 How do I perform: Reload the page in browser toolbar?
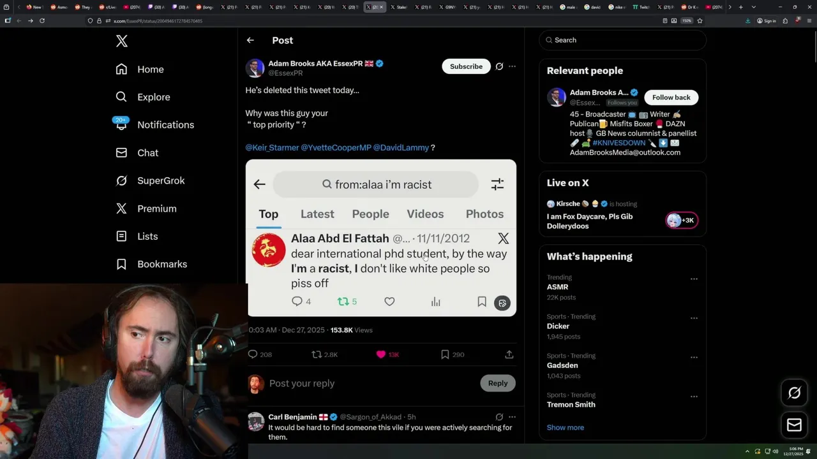(x=42, y=21)
